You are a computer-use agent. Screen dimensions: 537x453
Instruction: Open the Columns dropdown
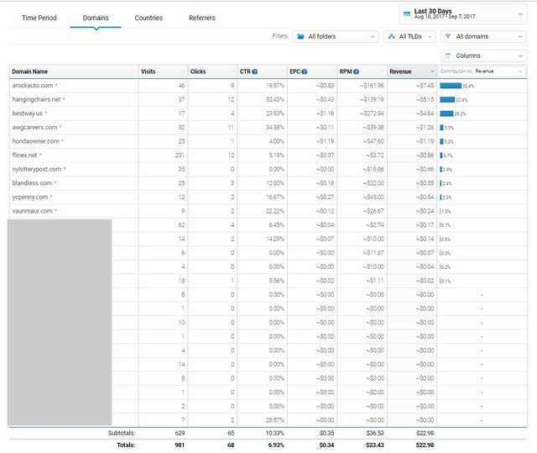click(483, 55)
